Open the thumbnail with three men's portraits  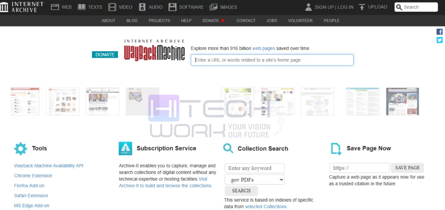tap(103, 102)
